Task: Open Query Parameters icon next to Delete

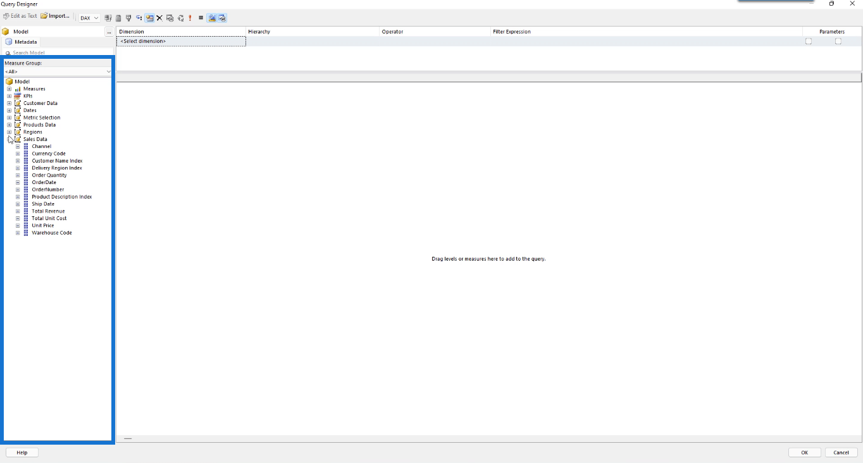Action: tap(170, 18)
